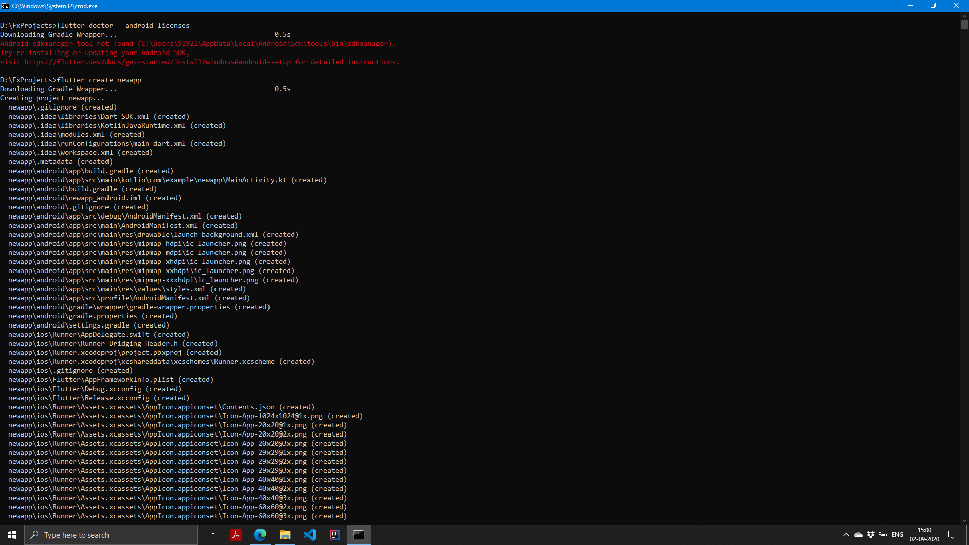This screenshot has width=969, height=545.
Task: Open OneDrive from the system tray
Action: [858, 535]
